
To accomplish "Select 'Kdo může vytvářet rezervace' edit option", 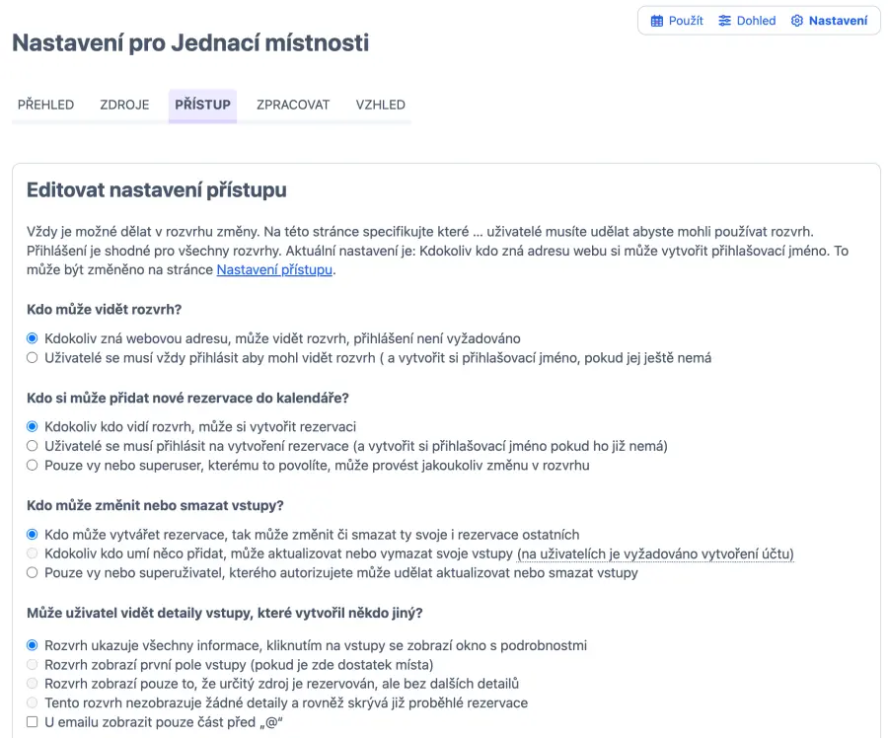I will click(x=33, y=535).
